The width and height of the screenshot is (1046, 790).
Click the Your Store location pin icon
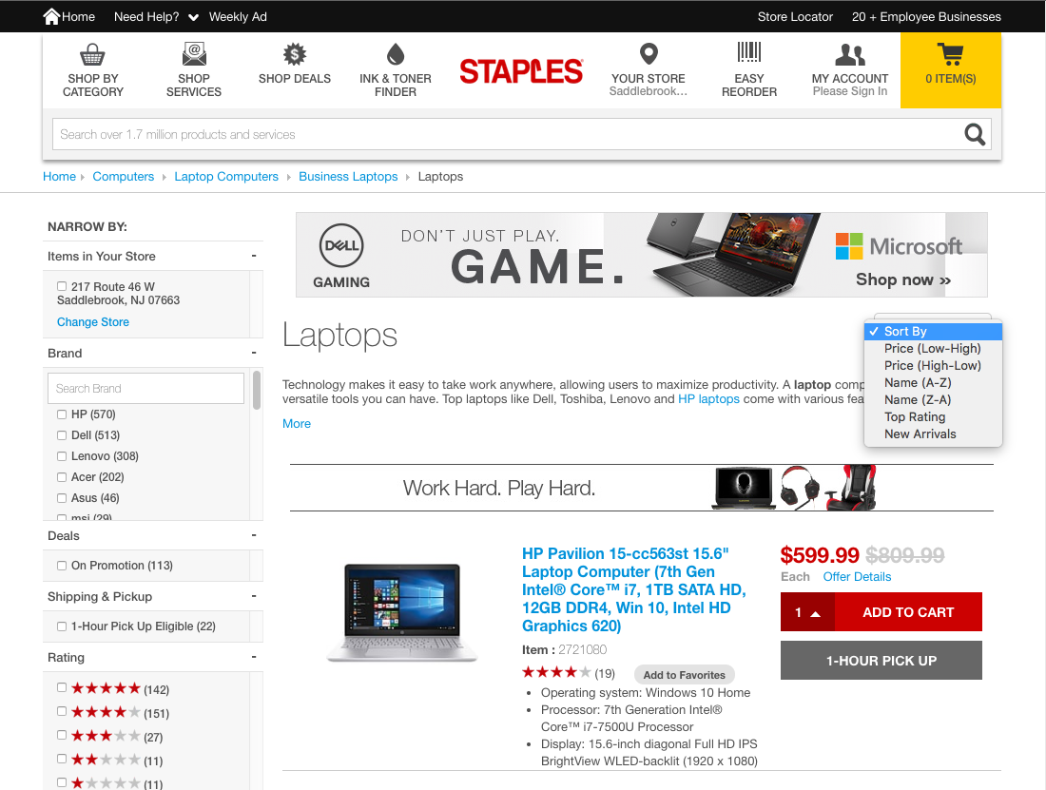648,56
